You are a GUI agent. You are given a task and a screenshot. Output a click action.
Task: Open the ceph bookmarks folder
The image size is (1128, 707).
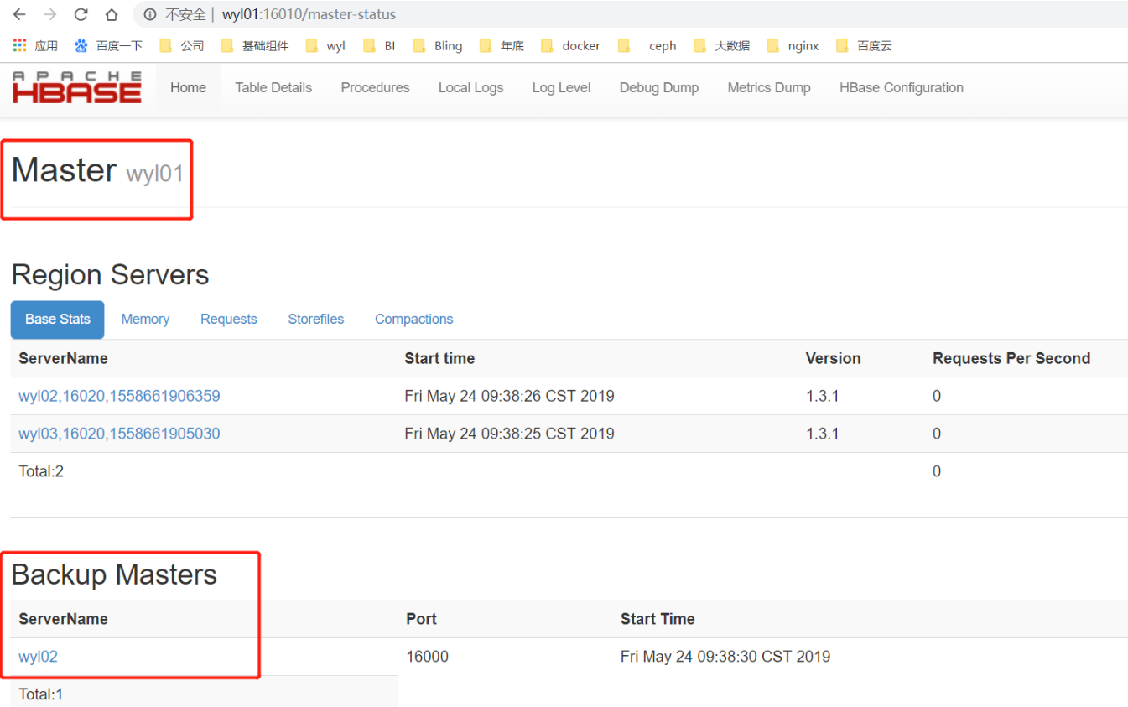[x=662, y=45]
